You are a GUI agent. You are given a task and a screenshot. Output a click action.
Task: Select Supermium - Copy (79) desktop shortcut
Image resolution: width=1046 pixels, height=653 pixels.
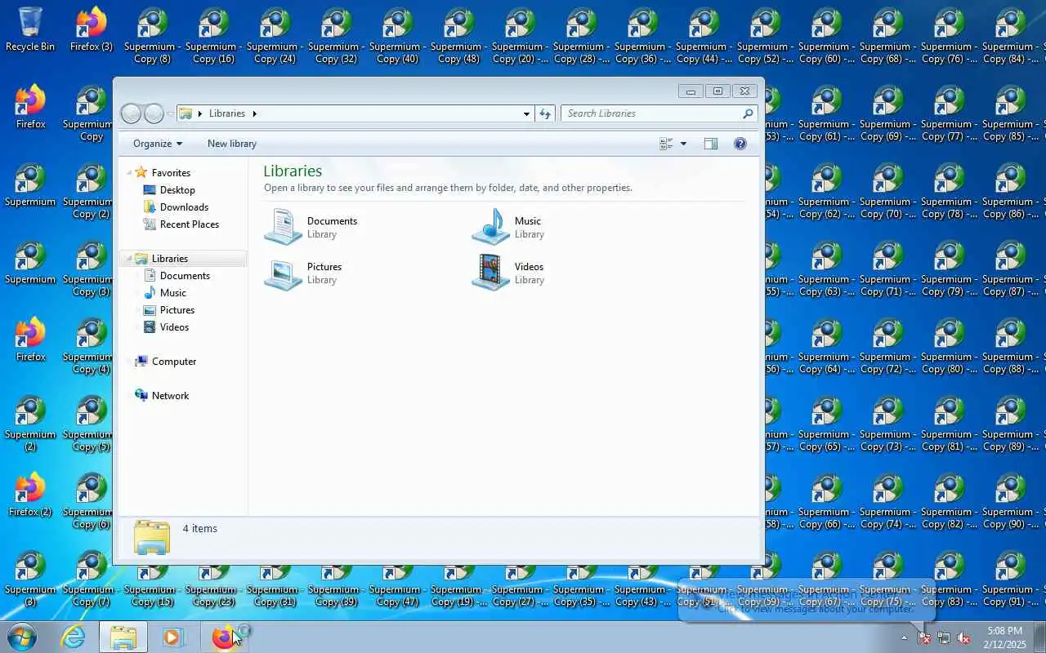tap(950, 269)
